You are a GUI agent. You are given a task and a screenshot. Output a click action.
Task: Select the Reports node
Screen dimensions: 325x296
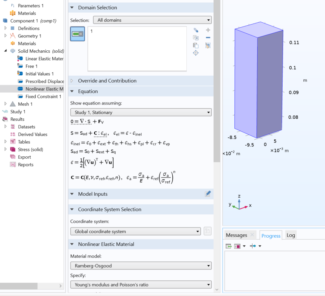(26, 165)
